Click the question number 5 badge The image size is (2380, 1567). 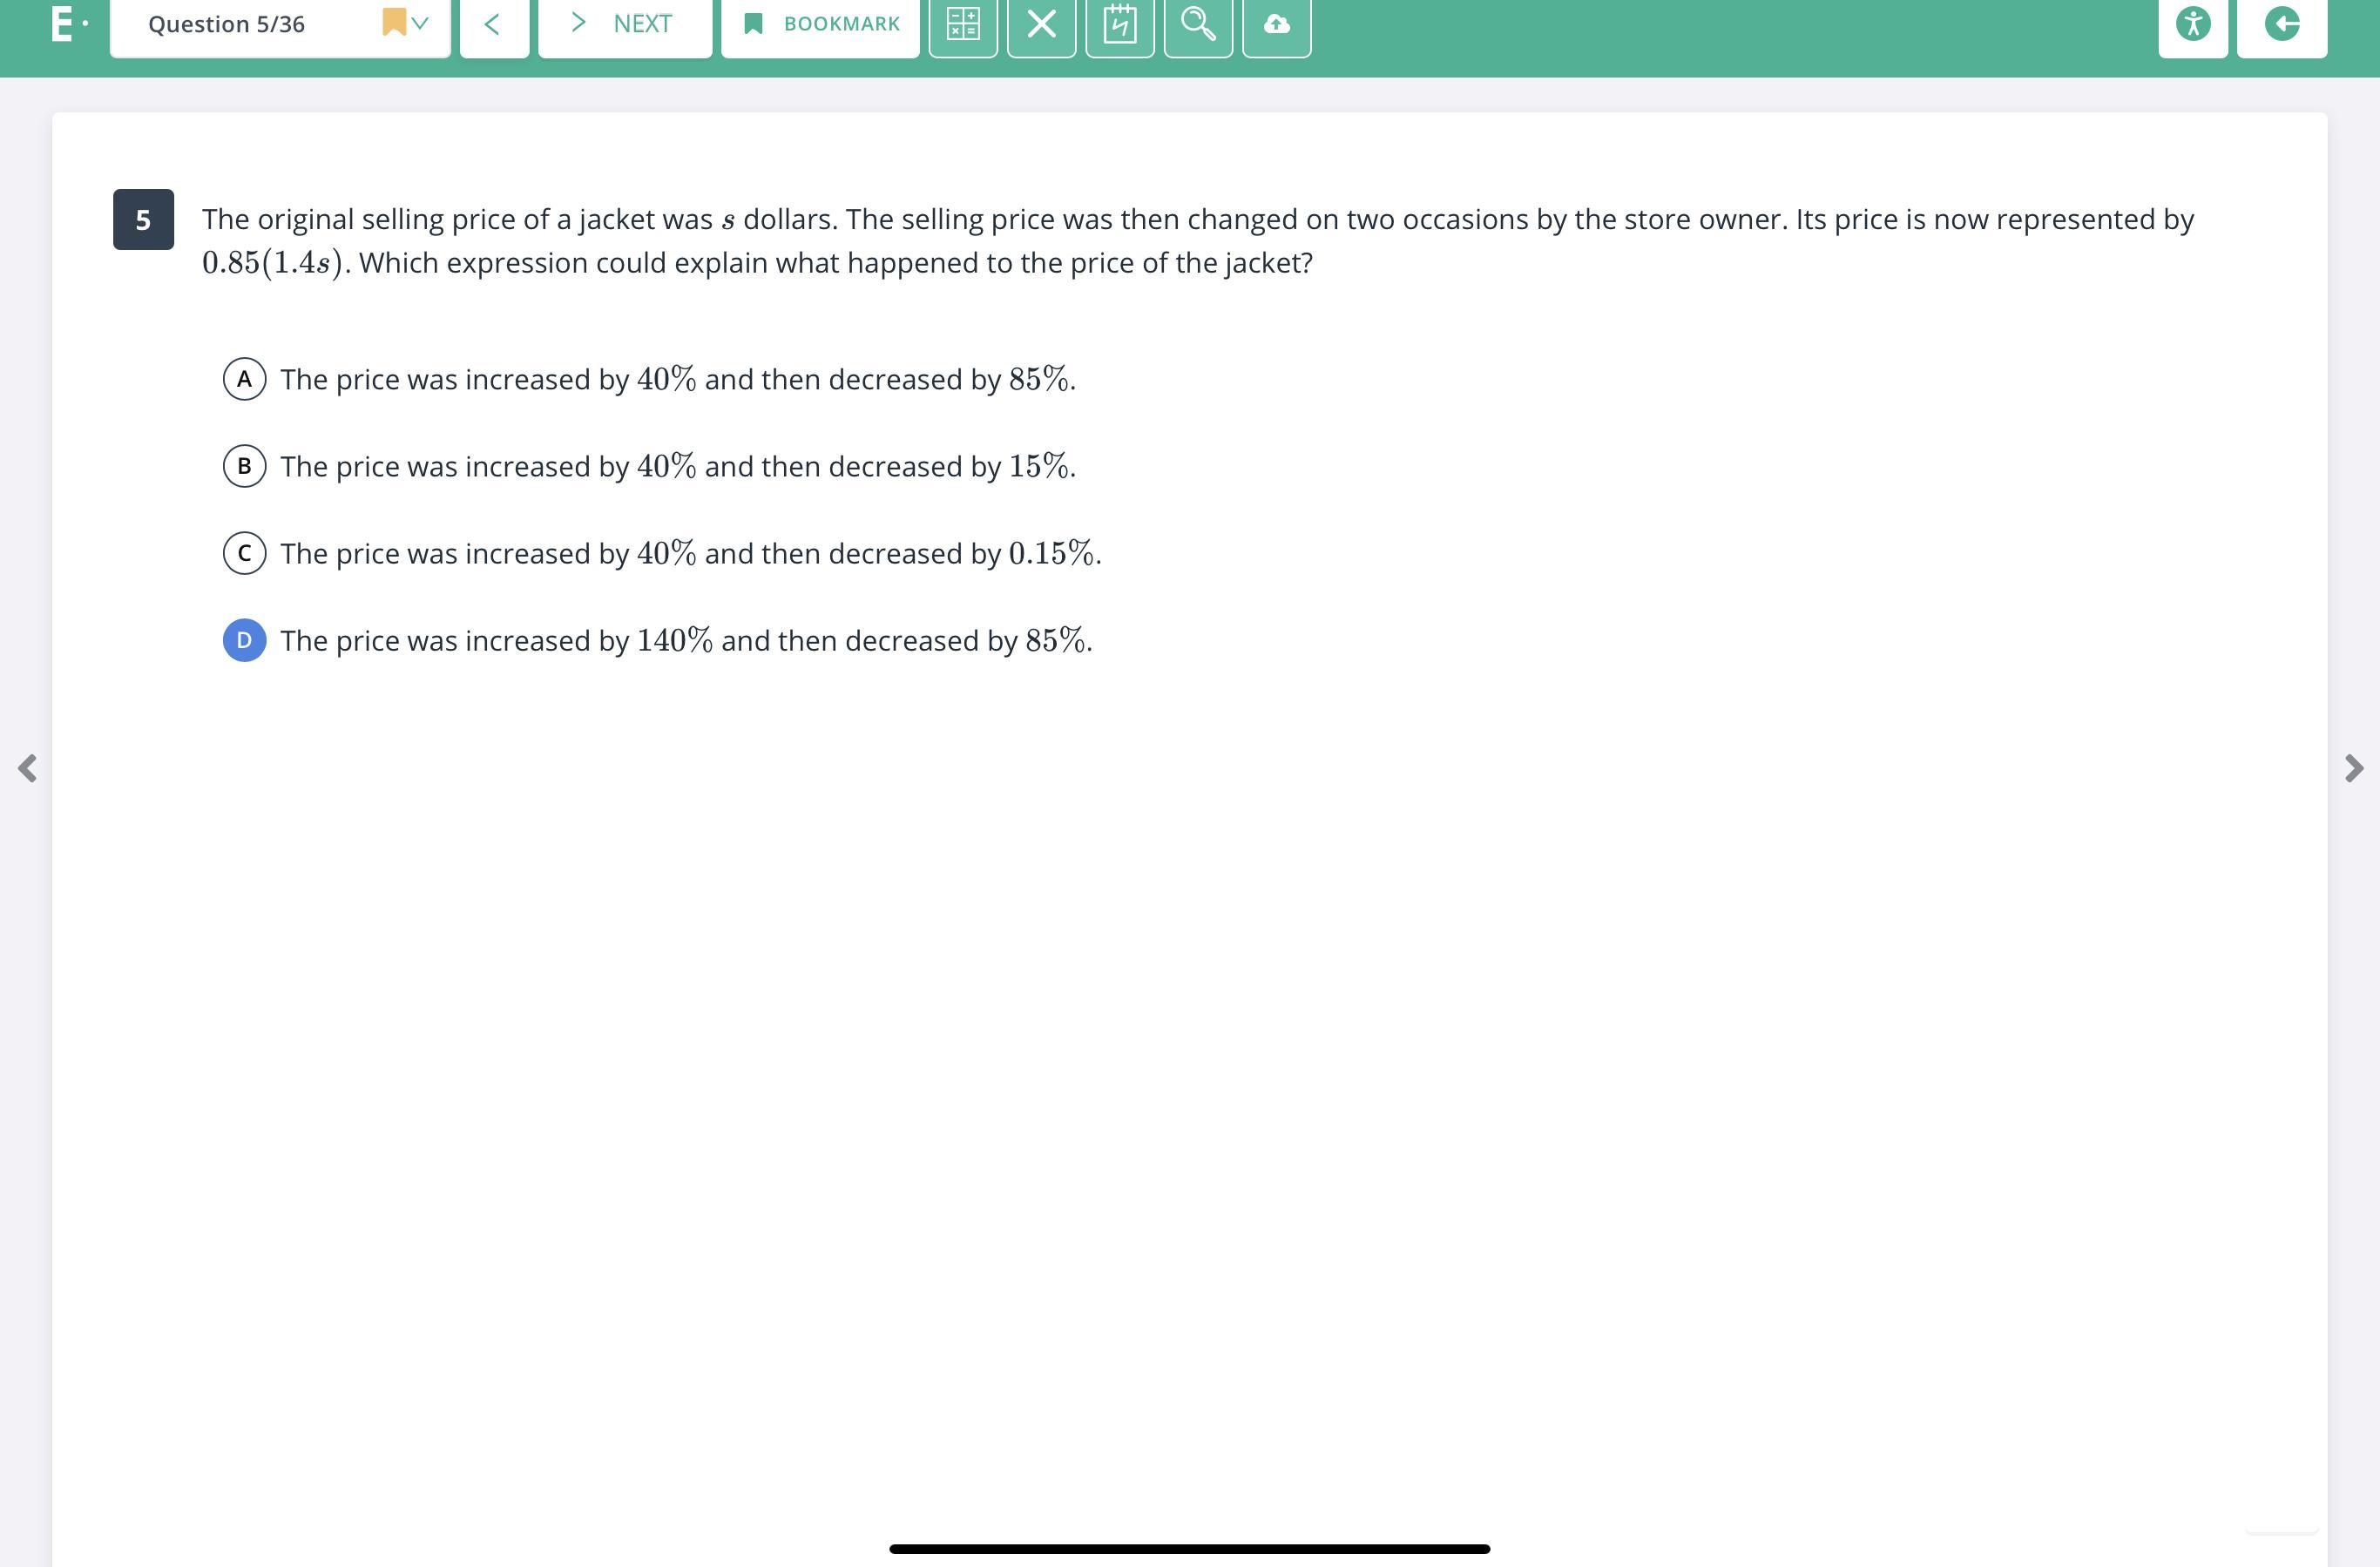pos(143,220)
